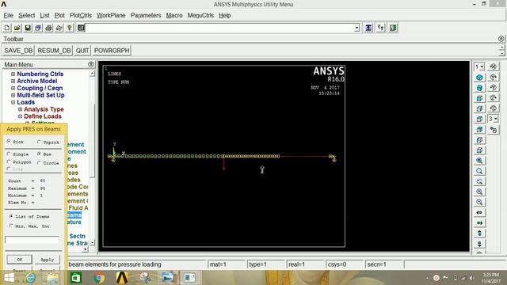Select the Oblique View cube icon
Image resolution: width=507 pixels, height=285 pixels.
[479, 88]
